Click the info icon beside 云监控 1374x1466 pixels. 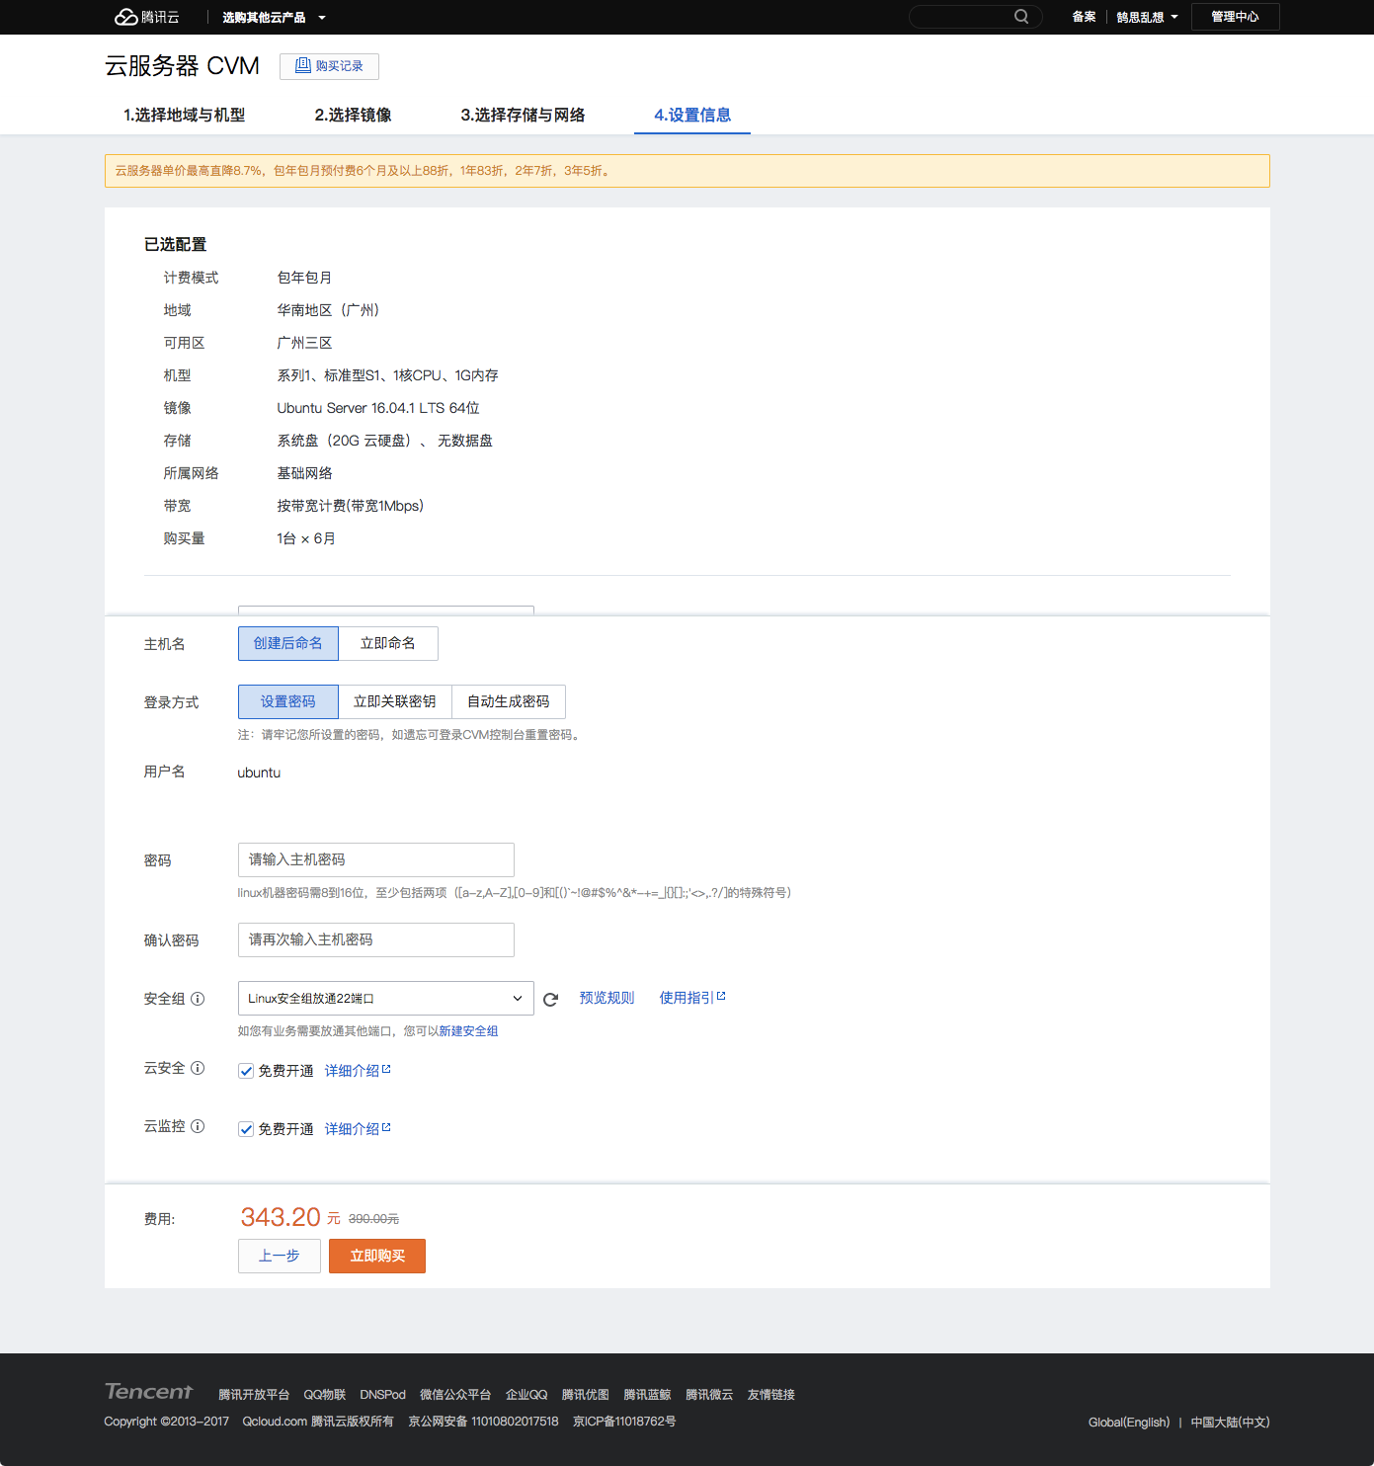coord(198,1126)
